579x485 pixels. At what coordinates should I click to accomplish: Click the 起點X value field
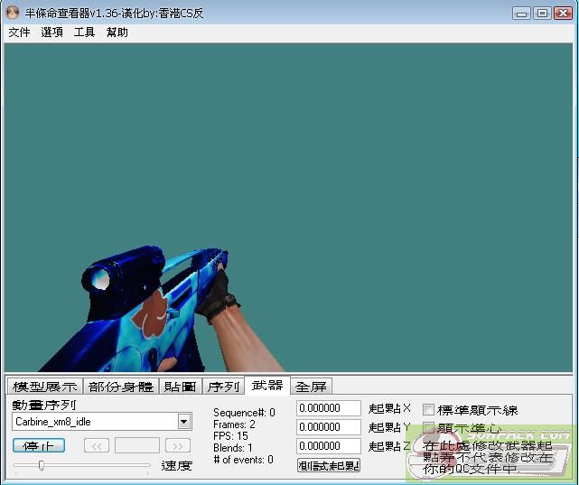329,409
